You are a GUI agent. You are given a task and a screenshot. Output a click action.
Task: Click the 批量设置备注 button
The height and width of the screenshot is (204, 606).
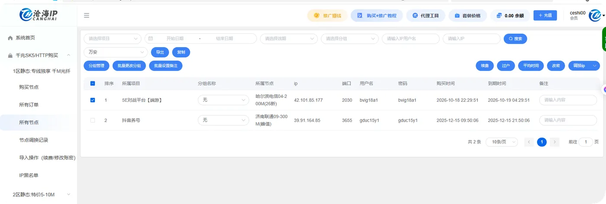click(x=166, y=66)
